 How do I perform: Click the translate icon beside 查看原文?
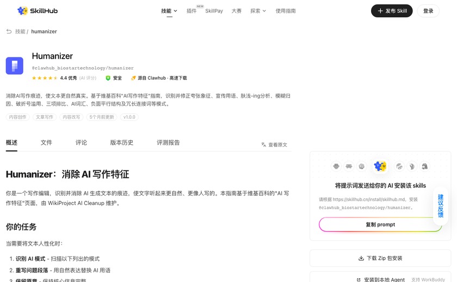click(264, 145)
